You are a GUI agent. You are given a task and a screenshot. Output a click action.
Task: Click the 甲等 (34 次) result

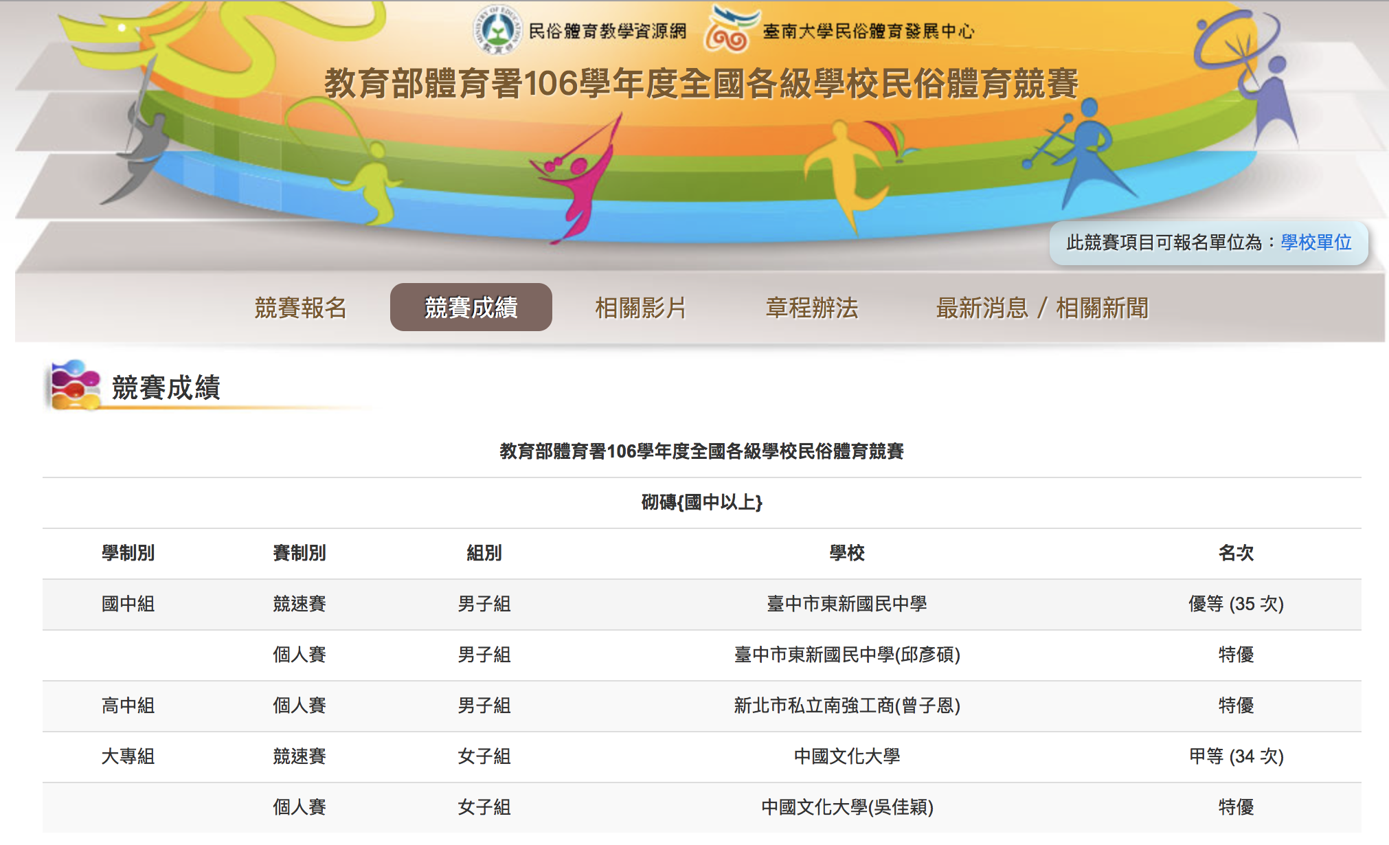pyautogui.click(x=1236, y=756)
